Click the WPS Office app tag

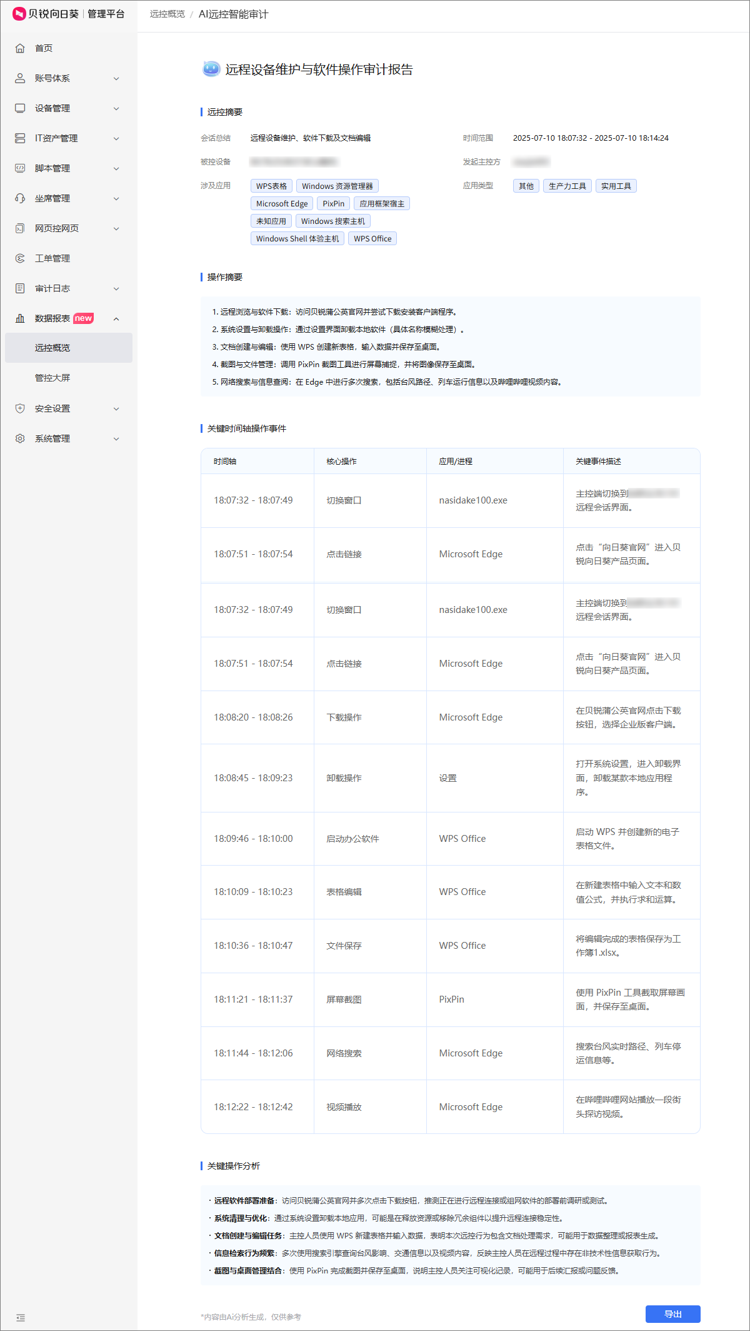tap(372, 238)
